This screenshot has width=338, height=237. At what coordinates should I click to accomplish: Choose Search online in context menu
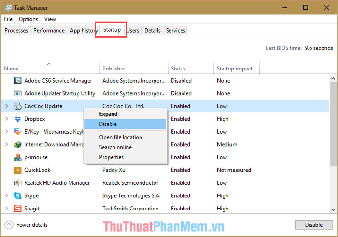[125, 147]
